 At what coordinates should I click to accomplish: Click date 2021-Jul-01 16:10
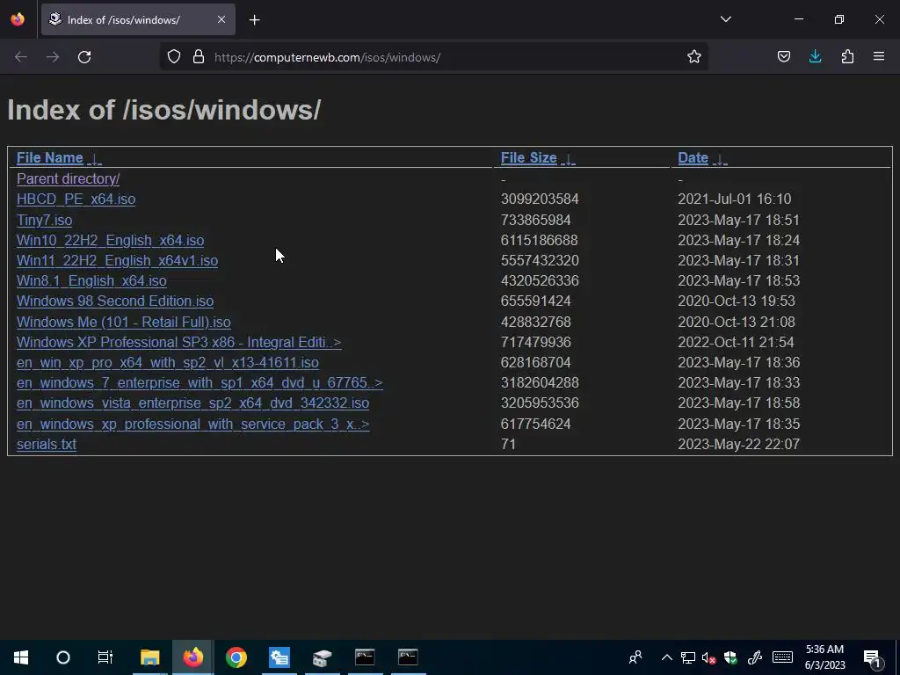[x=734, y=200]
